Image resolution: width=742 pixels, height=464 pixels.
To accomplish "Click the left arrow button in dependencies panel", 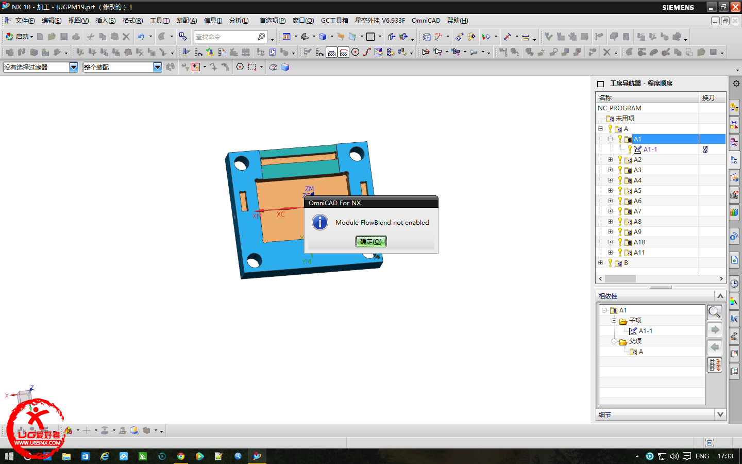I will [x=715, y=347].
